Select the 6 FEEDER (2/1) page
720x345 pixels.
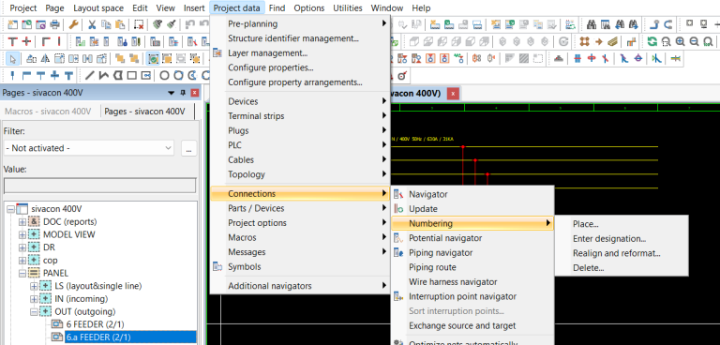click(x=95, y=324)
